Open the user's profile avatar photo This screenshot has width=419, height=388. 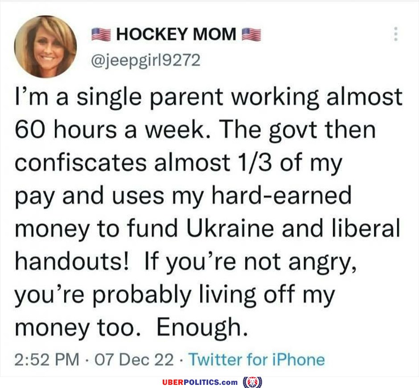point(45,47)
